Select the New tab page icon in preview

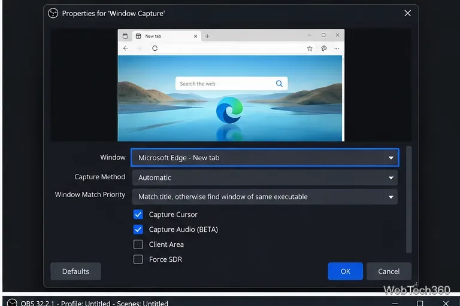click(x=138, y=36)
